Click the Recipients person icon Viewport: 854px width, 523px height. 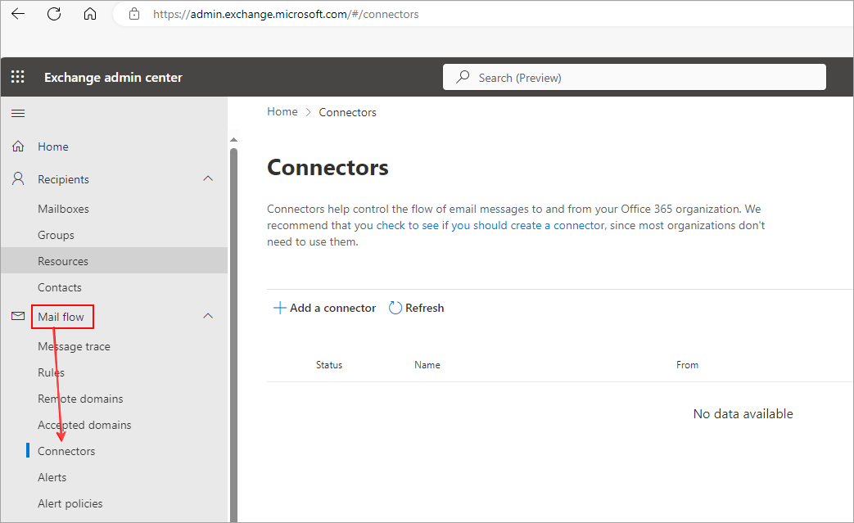(x=17, y=178)
